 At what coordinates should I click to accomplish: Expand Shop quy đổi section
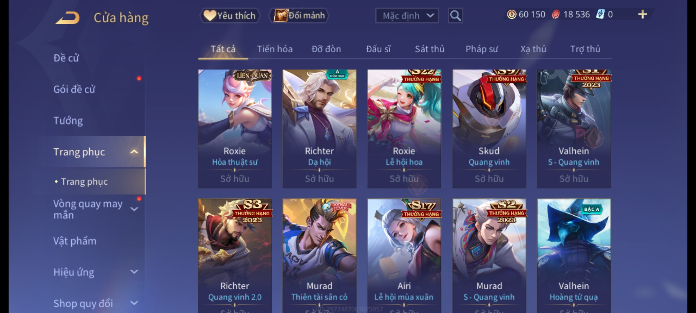(x=134, y=303)
